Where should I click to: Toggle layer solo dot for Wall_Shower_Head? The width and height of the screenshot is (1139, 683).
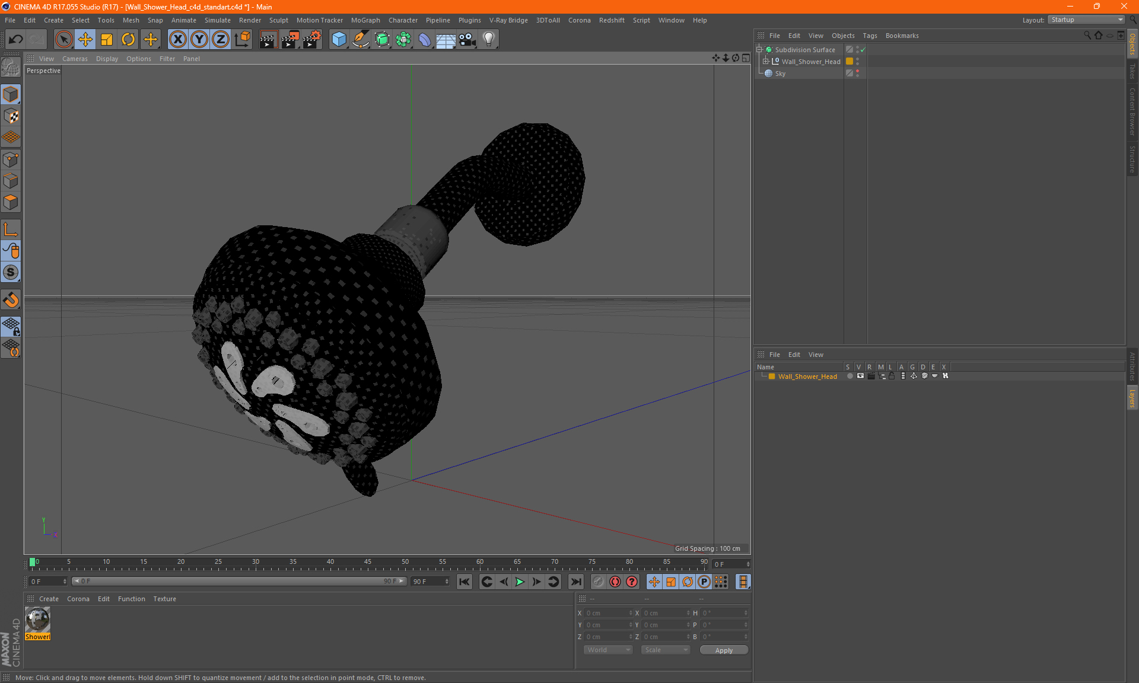click(x=850, y=376)
